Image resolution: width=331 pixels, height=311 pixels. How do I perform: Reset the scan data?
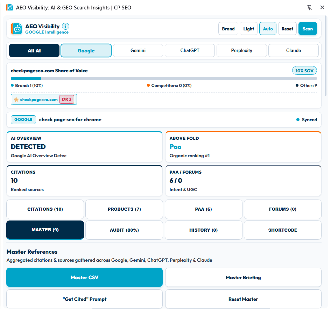pyautogui.click(x=287, y=29)
